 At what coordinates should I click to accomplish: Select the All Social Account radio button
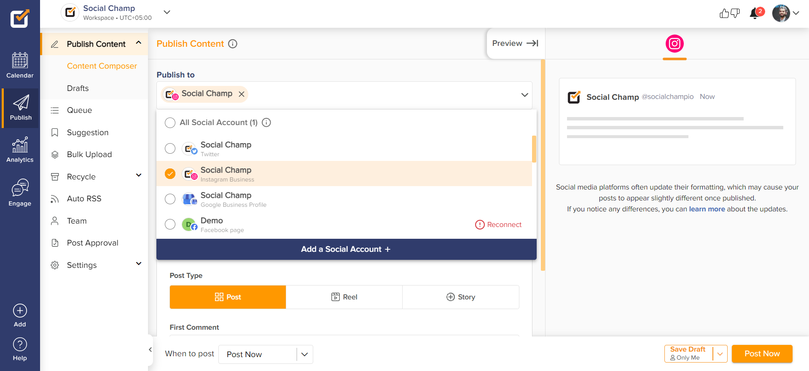(170, 123)
